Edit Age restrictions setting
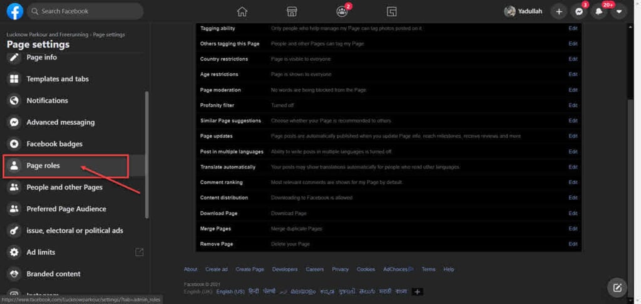The image size is (641, 304). 573,74
